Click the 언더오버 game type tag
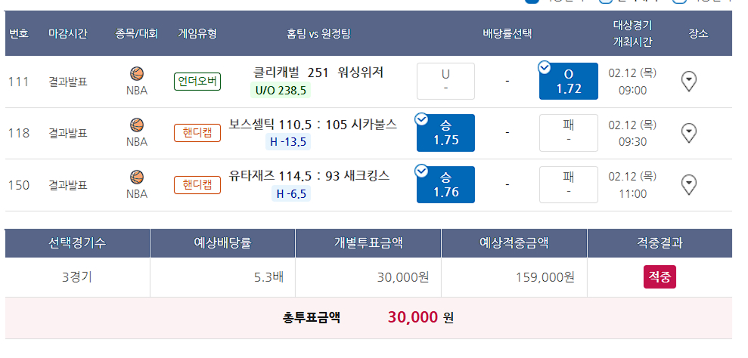 coord(197,82)
